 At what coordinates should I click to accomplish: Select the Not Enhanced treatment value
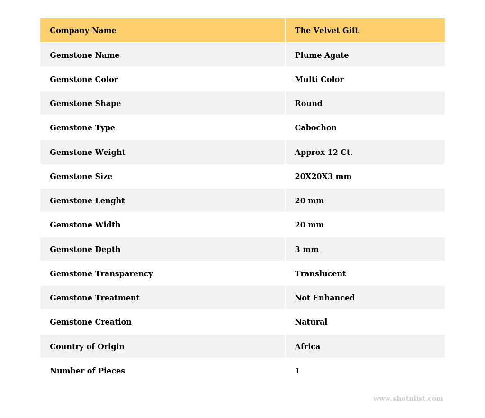pyautogui.click(x=324, y=298)
